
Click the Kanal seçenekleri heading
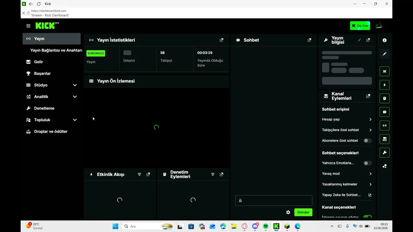[339, 207]
